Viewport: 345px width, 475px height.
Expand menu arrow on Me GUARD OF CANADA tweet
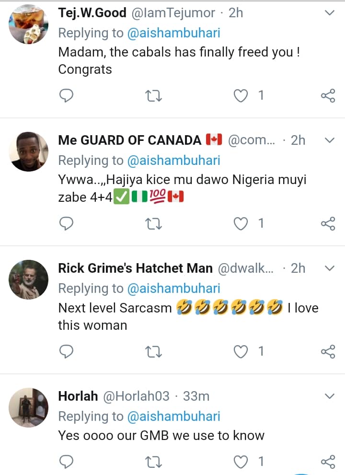pyautogui.click(x=329, y=140)
